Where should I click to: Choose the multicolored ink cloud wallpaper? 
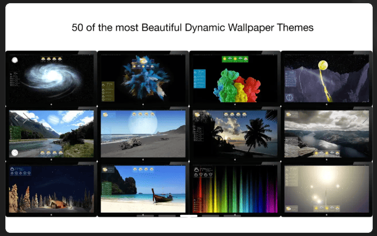click(235, 79)
